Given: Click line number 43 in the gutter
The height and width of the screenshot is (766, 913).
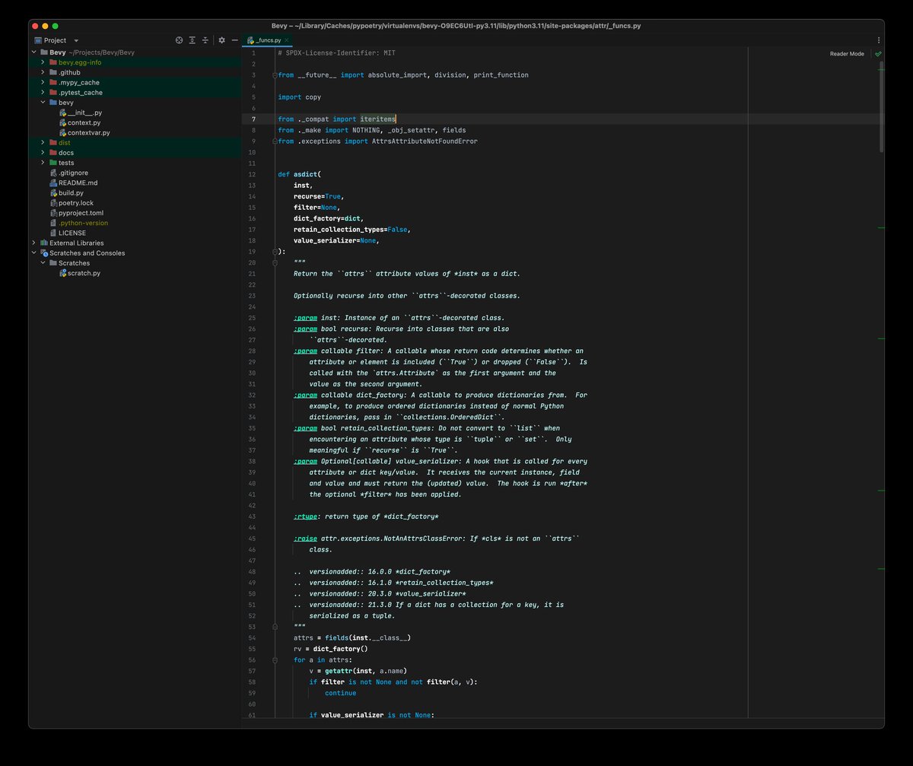Looking at the screenshot, I should [252, 516].
